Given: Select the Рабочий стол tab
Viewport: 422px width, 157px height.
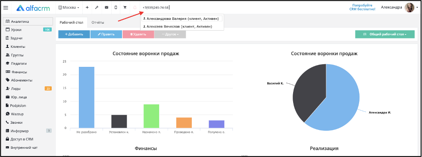Looking at the screenshot, I should tap(71, 22).
